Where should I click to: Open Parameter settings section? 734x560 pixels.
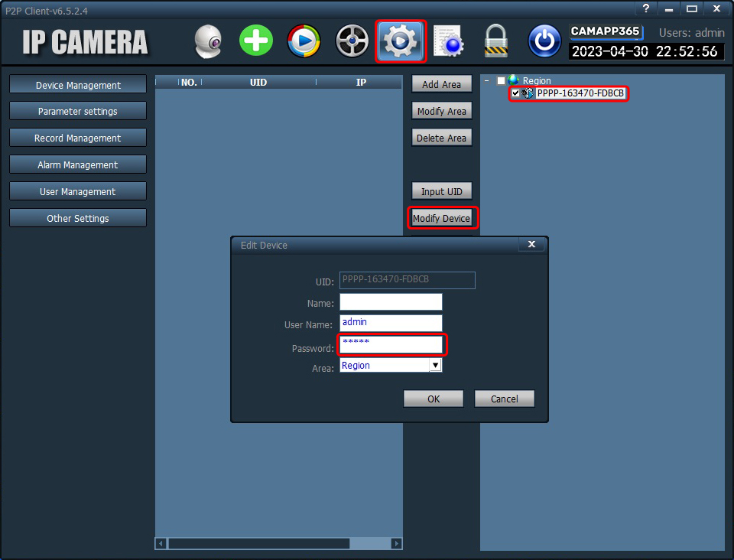pos(78,112)
